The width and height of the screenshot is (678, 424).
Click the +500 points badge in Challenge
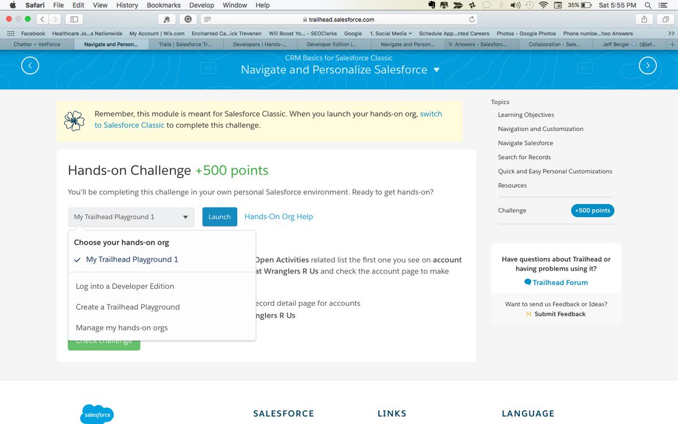pyautogui.click(x=593, y=210)
